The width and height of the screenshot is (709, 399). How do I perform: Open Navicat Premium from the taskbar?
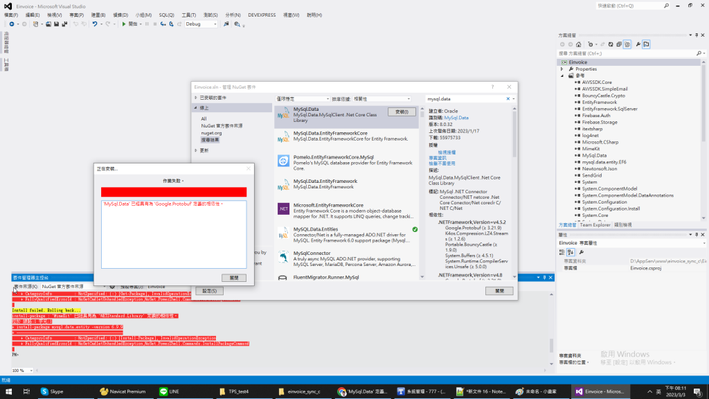click(x=123, y=391)
